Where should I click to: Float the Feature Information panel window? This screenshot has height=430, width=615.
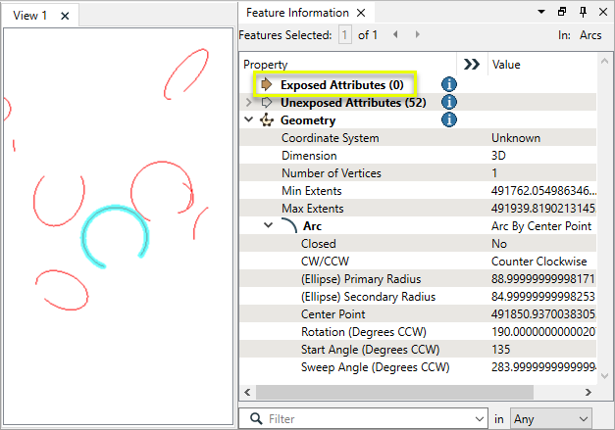(x=562, y=13)
